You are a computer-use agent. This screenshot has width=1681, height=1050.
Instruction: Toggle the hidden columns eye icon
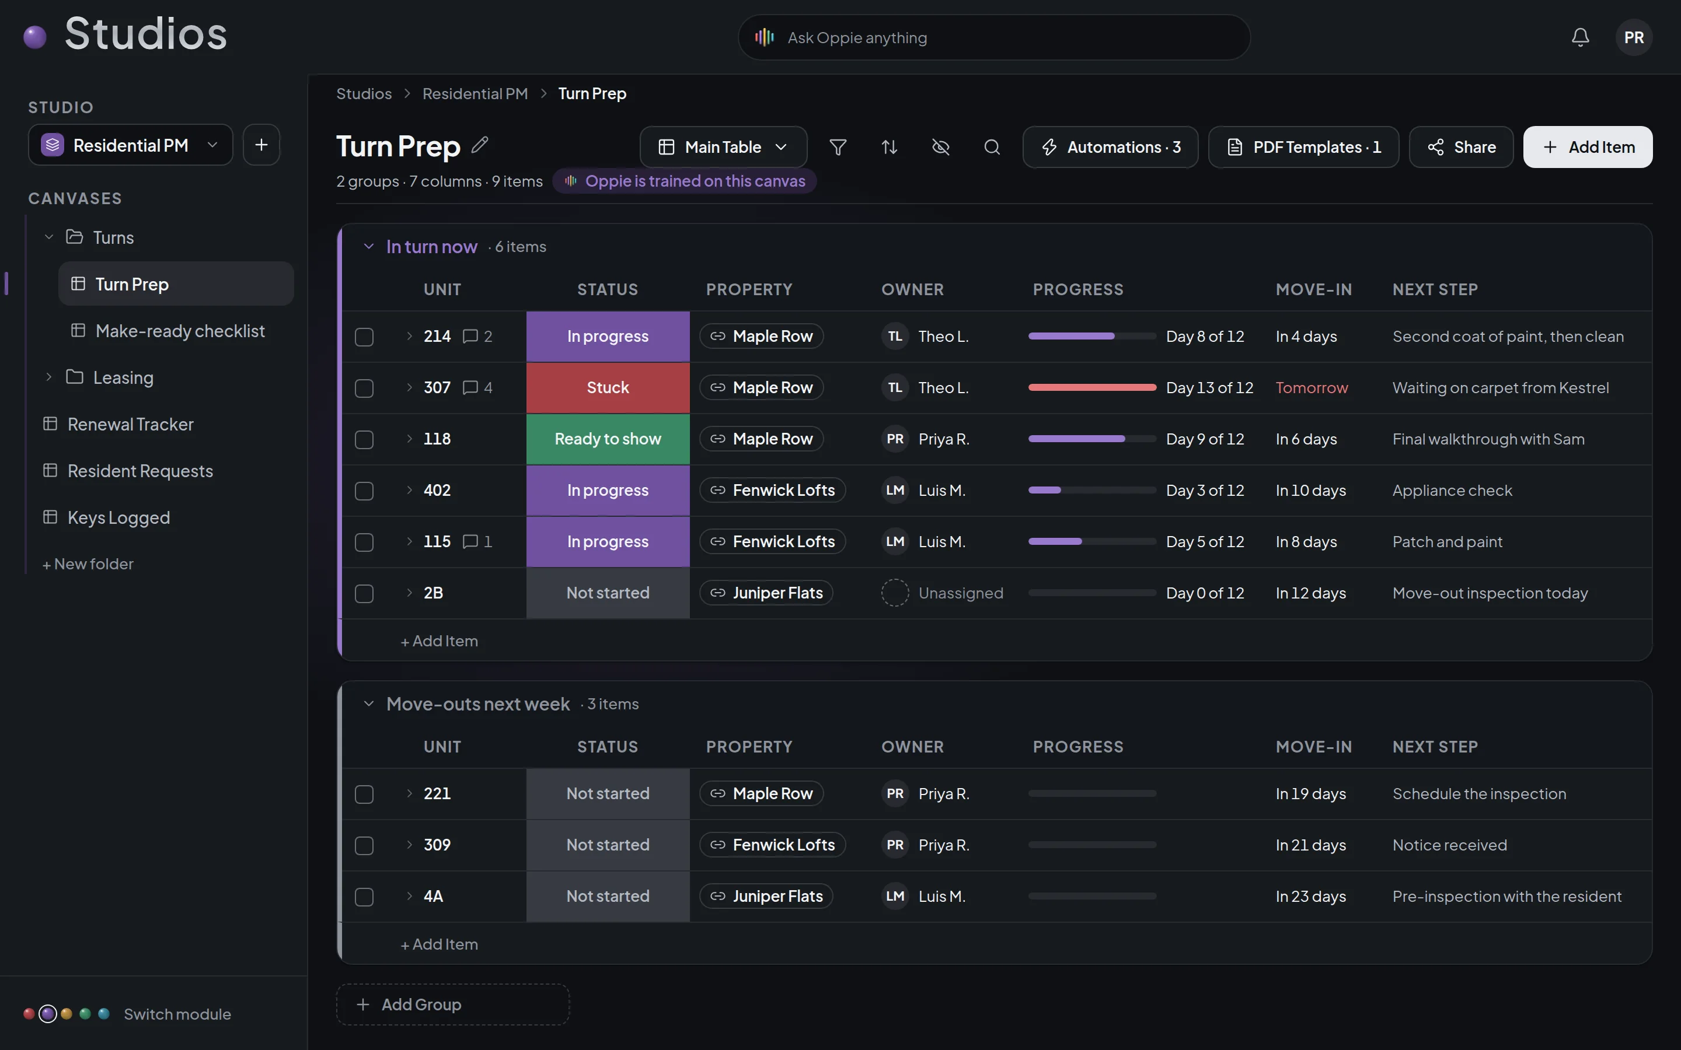(x=940, y=147)
